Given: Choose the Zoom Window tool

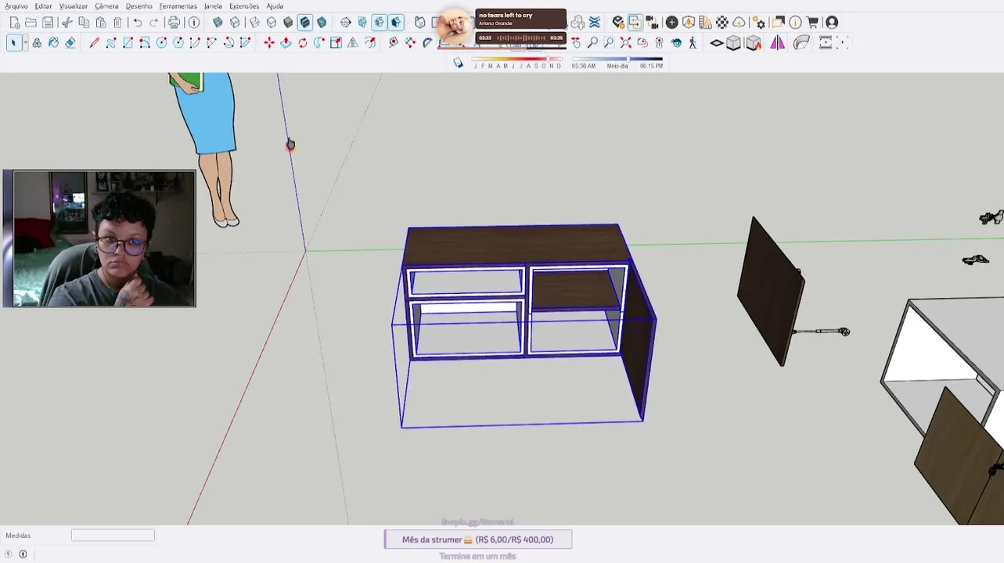Looking at the screenshot, I should click(x=609, y=43).
